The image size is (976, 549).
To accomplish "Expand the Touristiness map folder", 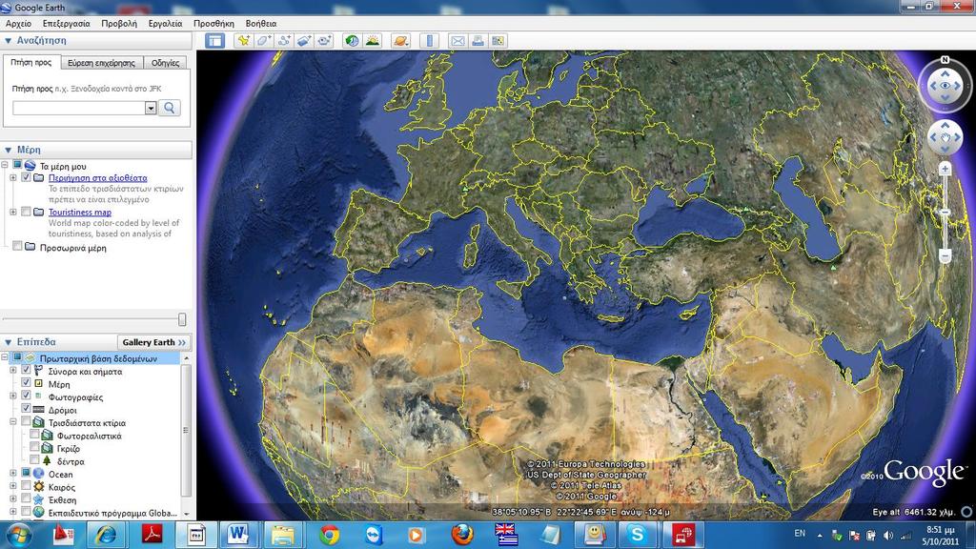I will pyautogui.click(x=12, y=213).
